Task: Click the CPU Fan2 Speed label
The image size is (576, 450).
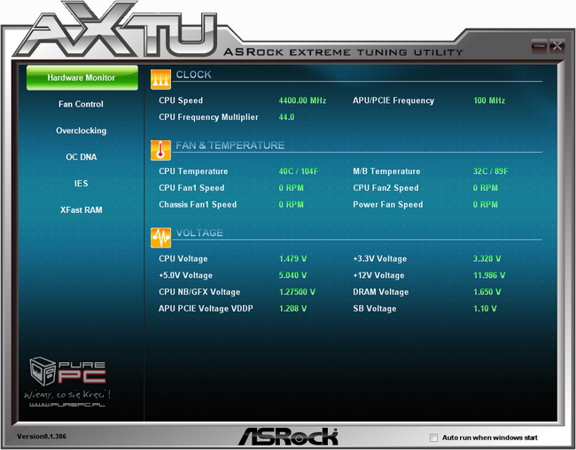Action: 385,188
